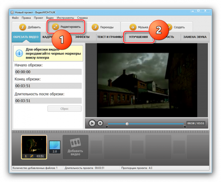221x182 pixels.
Task: Open the 'Файл' menu
Action: point(15,18)
